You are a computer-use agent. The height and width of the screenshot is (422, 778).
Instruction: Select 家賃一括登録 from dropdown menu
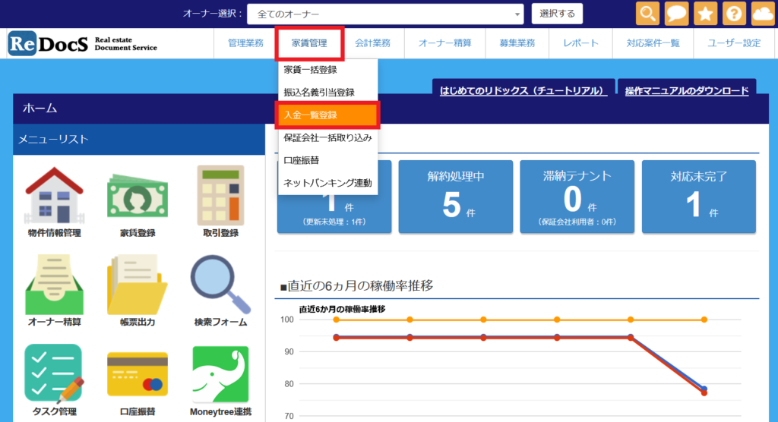click(x=328, y=70)
